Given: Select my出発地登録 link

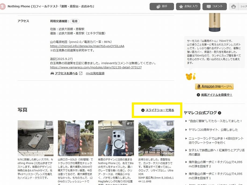Looking at the screenshot, I should (x=95, y=73).
